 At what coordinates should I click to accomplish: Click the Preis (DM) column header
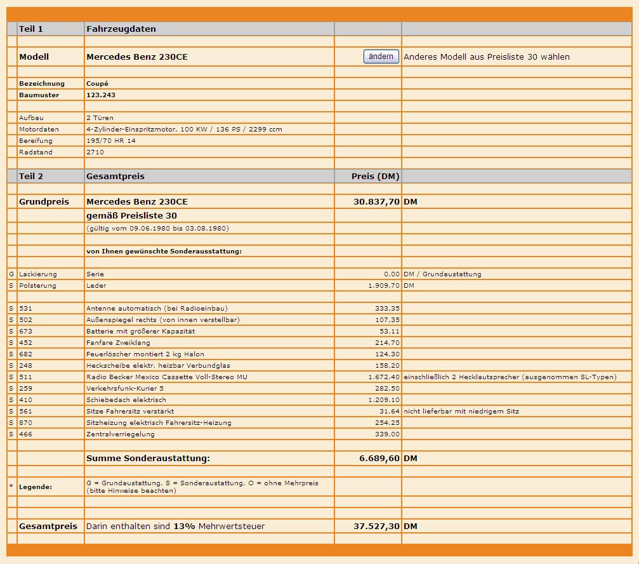pos(375,176)
